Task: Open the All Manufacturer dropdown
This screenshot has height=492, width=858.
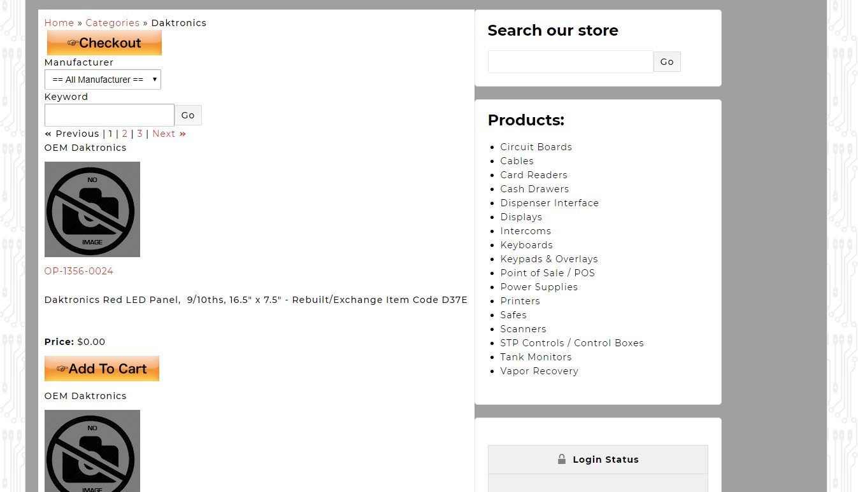Action: pyautogui.click(x=103, y=80)
